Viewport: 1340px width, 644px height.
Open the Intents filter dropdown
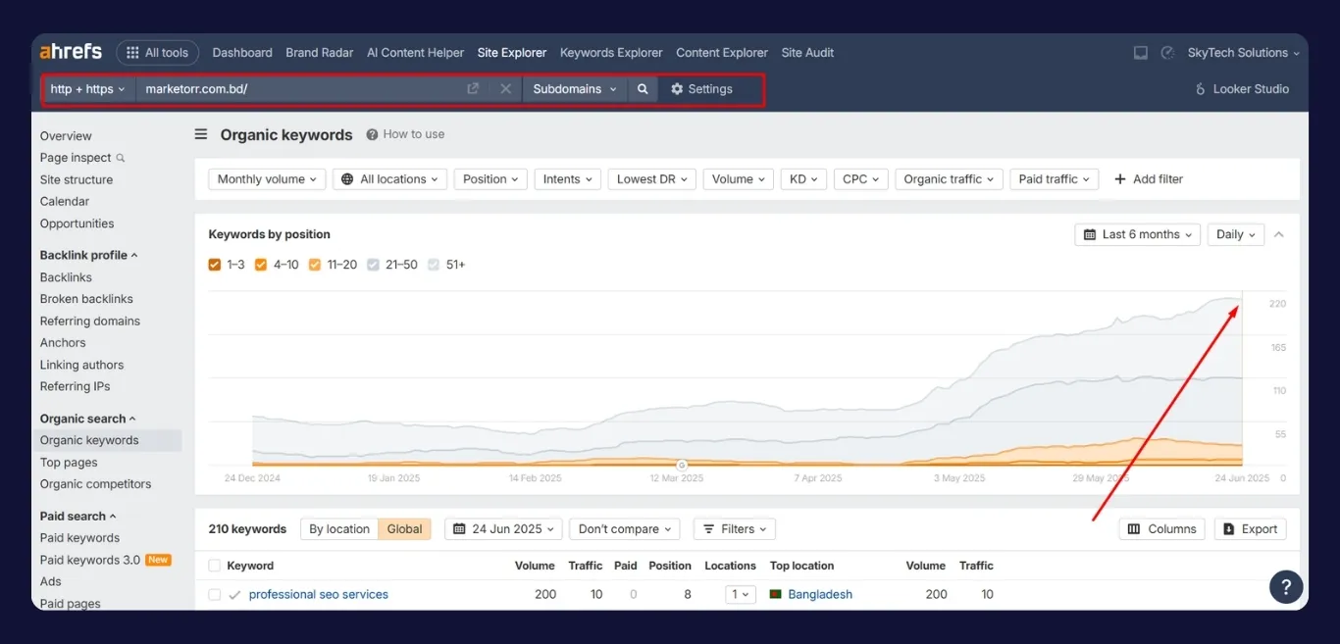(568, 179)
